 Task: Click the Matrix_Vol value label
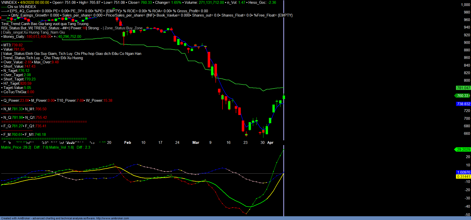[x=61, y=147]
